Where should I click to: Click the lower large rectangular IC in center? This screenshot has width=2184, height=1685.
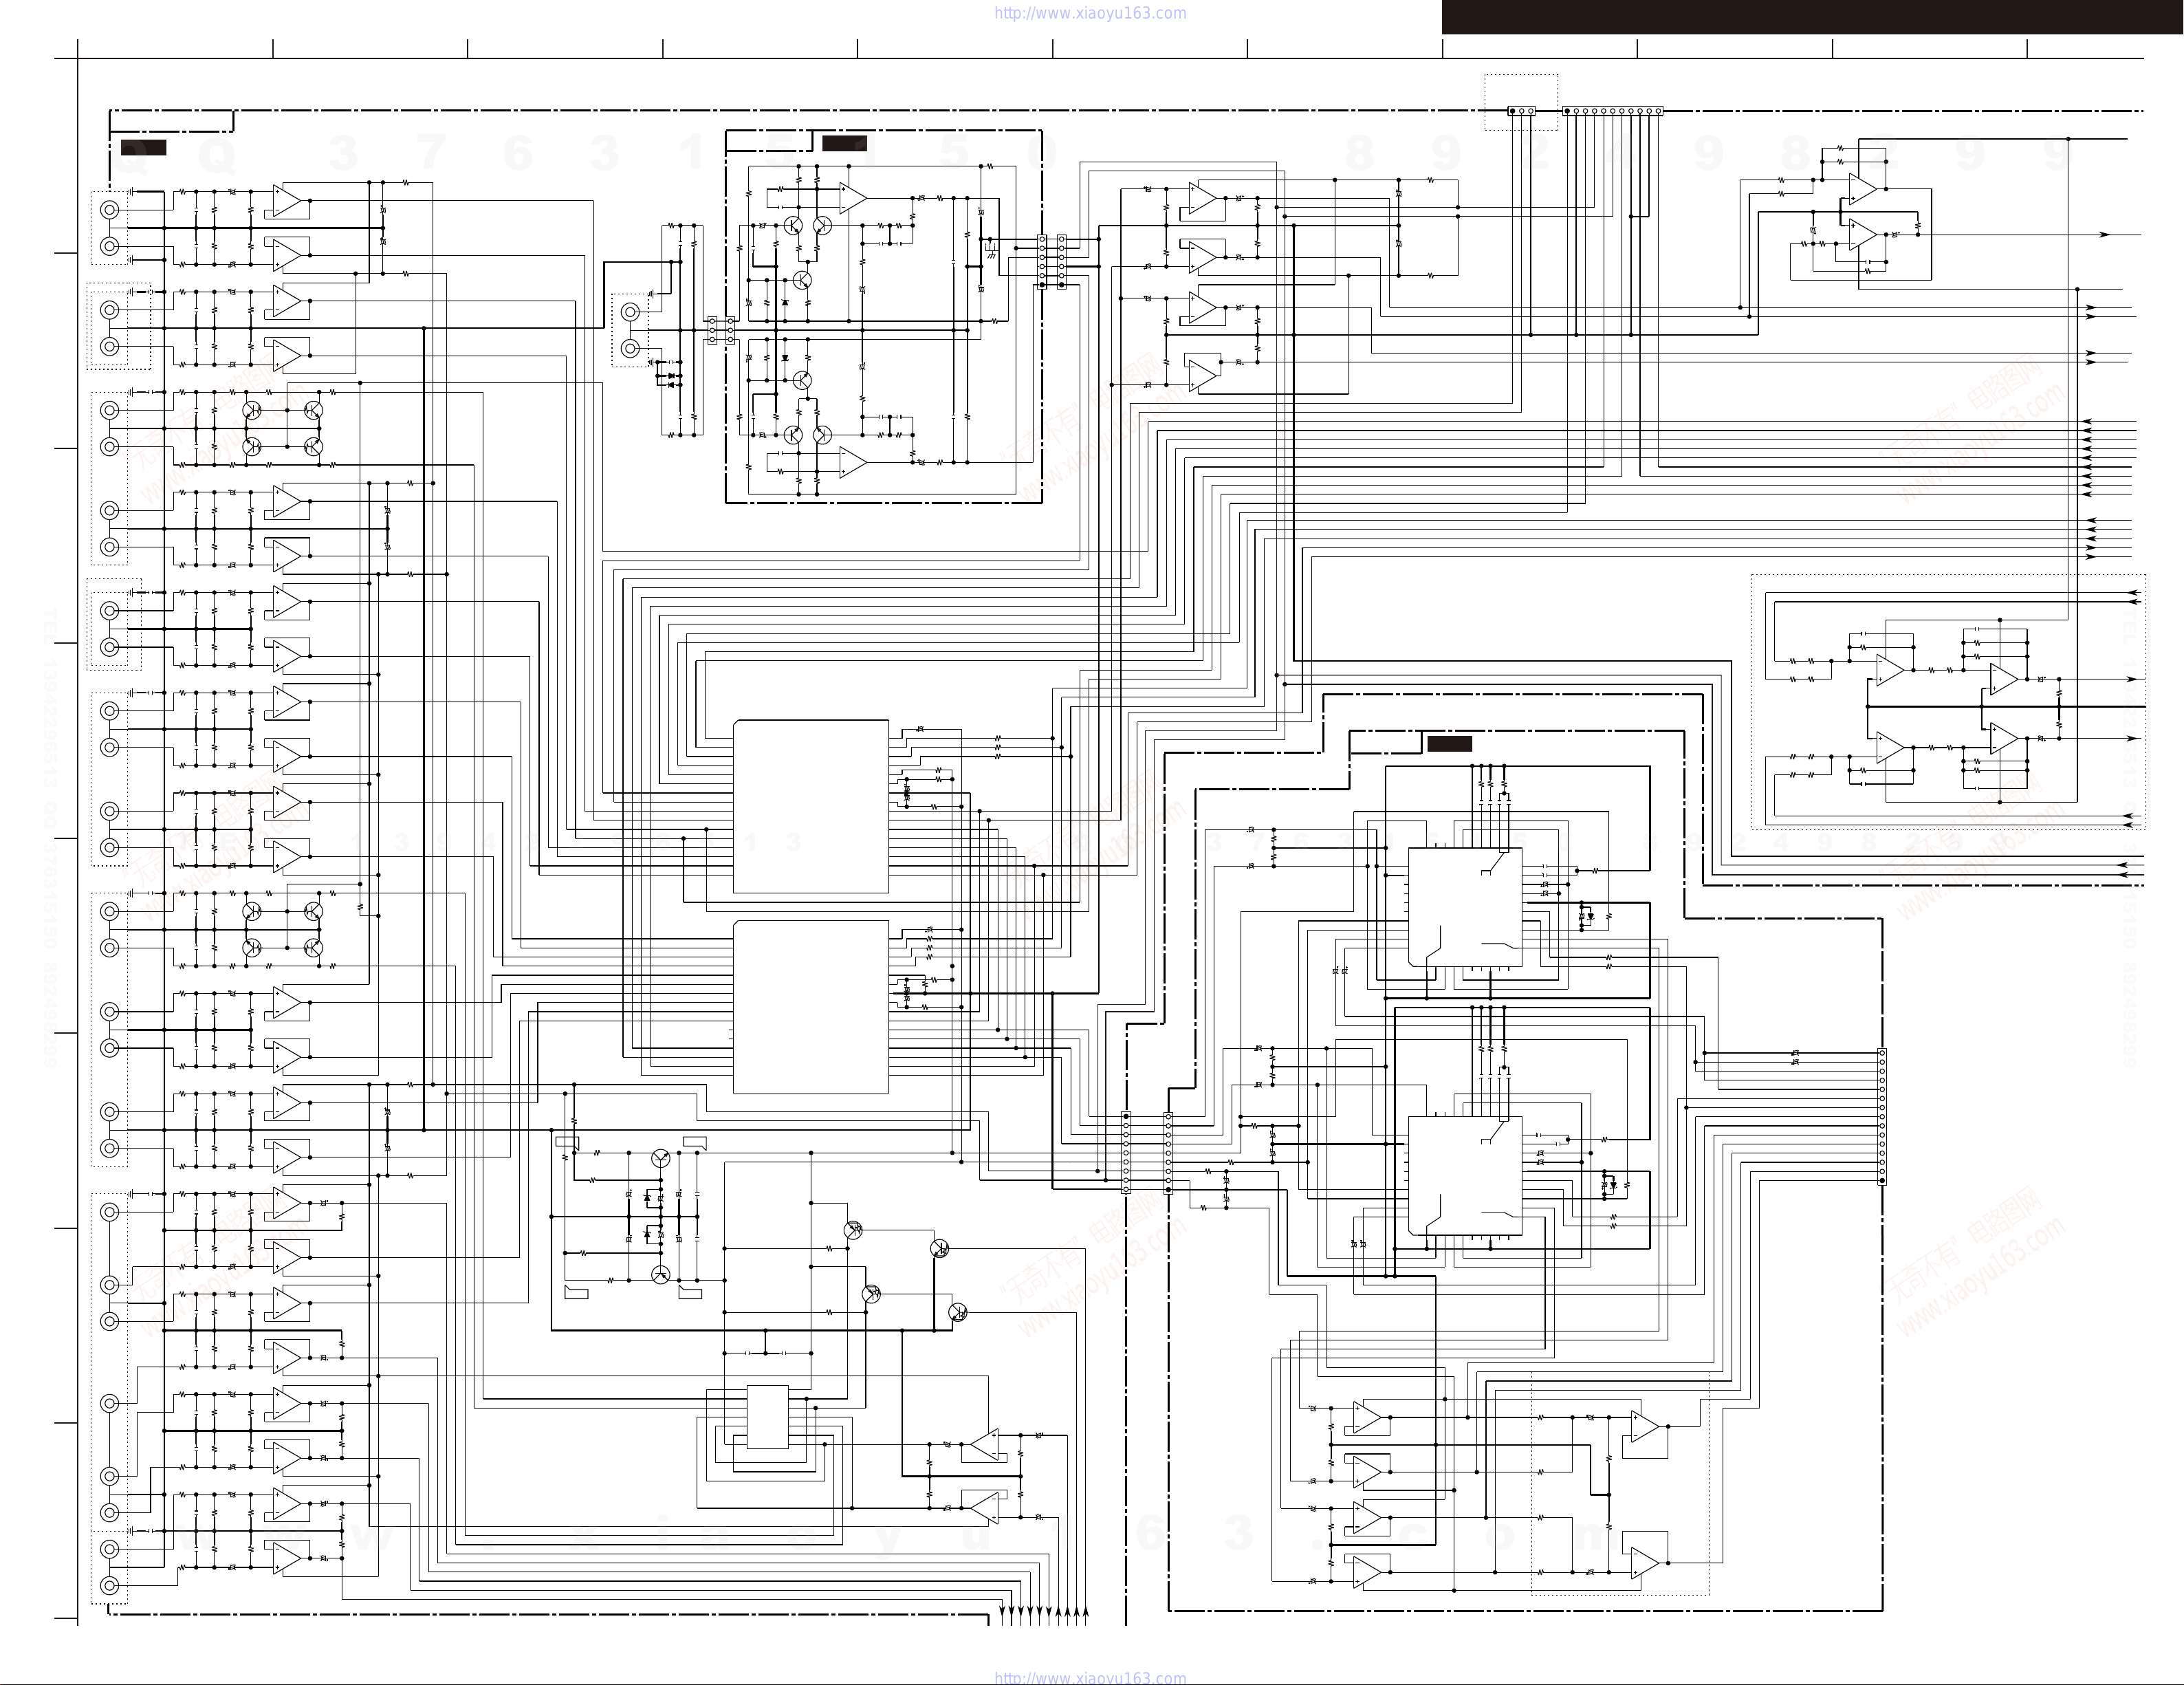click(x=810, y=1007)
